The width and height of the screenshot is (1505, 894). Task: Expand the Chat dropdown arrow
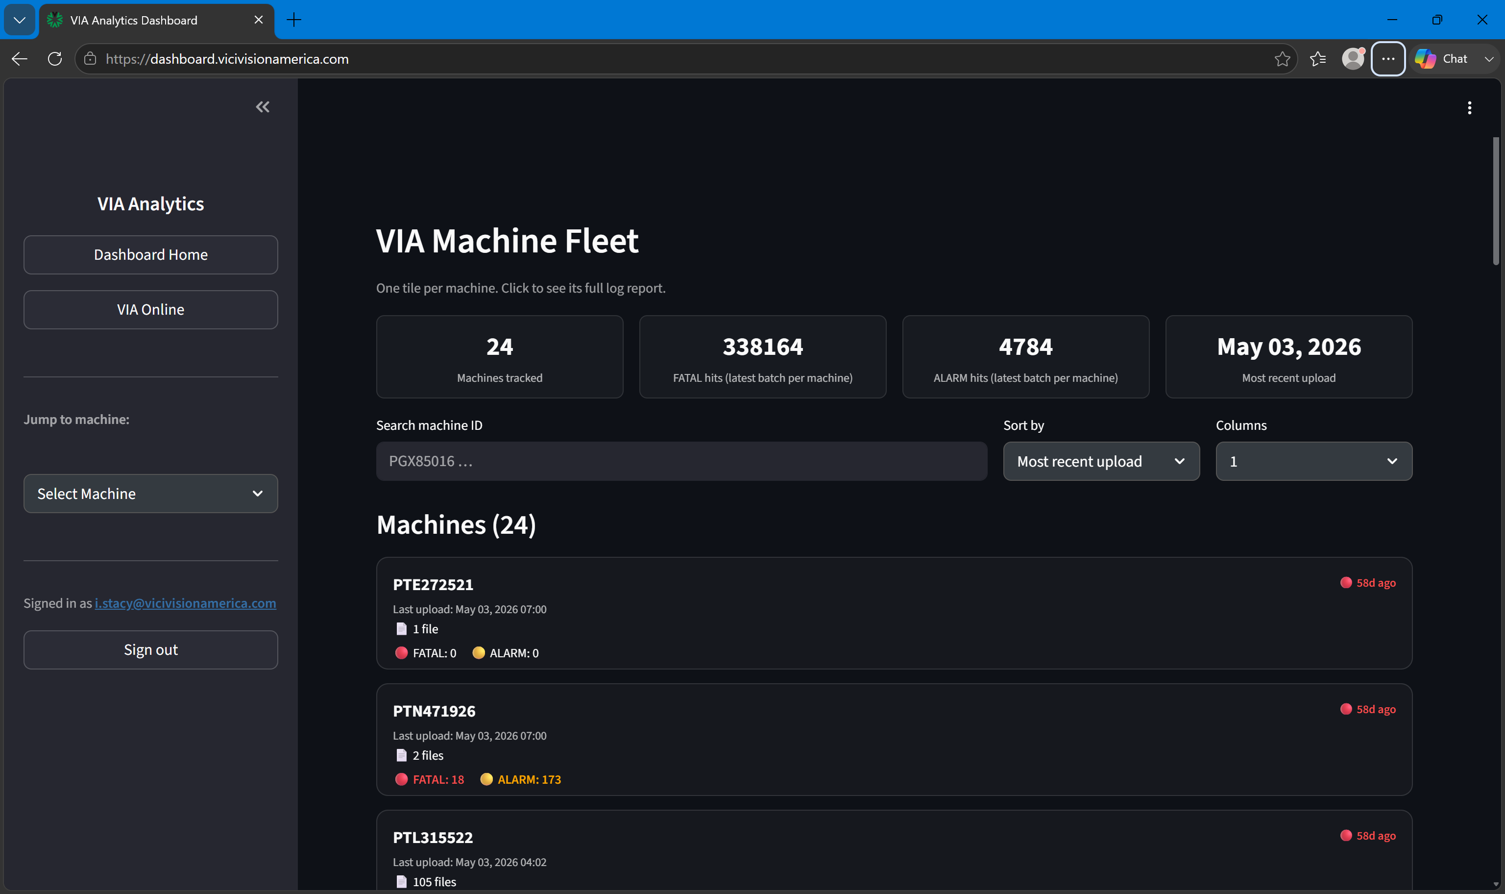click(x=1489, y=59)
